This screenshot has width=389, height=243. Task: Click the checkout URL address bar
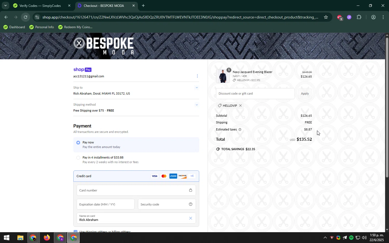(180, 17)
